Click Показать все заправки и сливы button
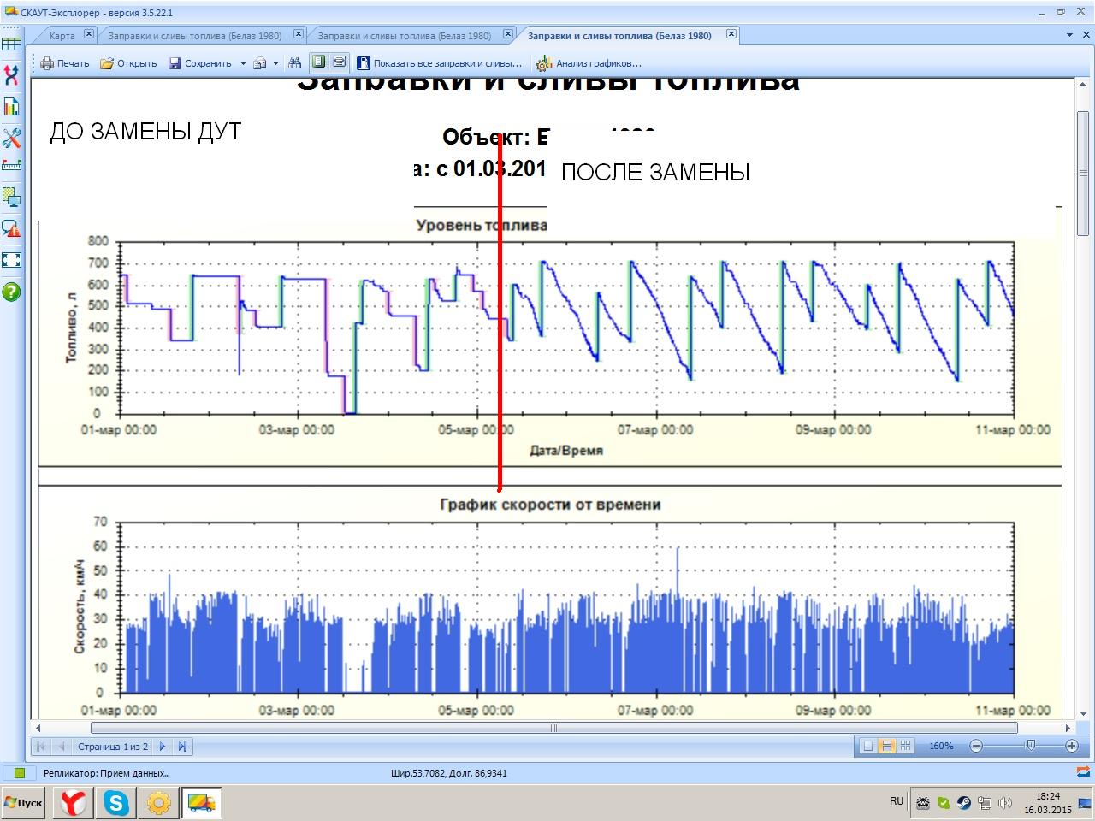The image size is (1095, 821). (x=440, y=63)
